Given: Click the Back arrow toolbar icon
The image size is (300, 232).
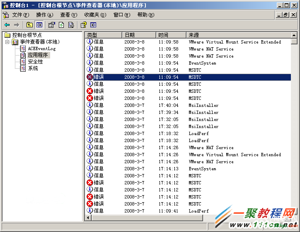Looking at the screenshot, I should [x=7, y=25].
